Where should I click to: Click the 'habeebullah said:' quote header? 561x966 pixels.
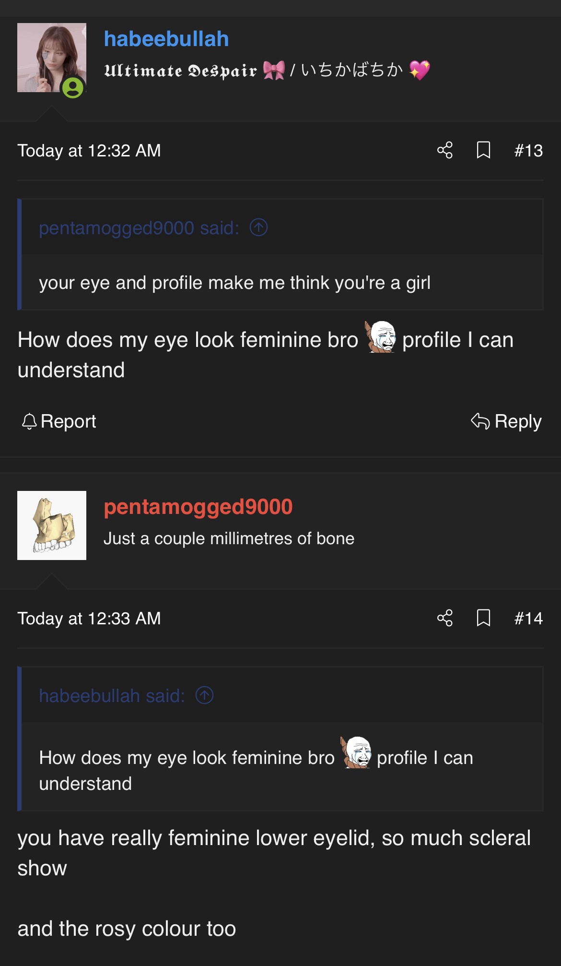point(112,696)
